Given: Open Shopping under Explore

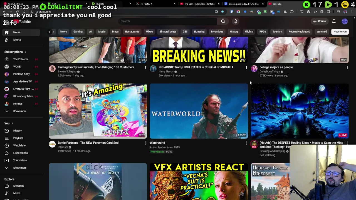Looking at the screenshot, I should (21, 186).
